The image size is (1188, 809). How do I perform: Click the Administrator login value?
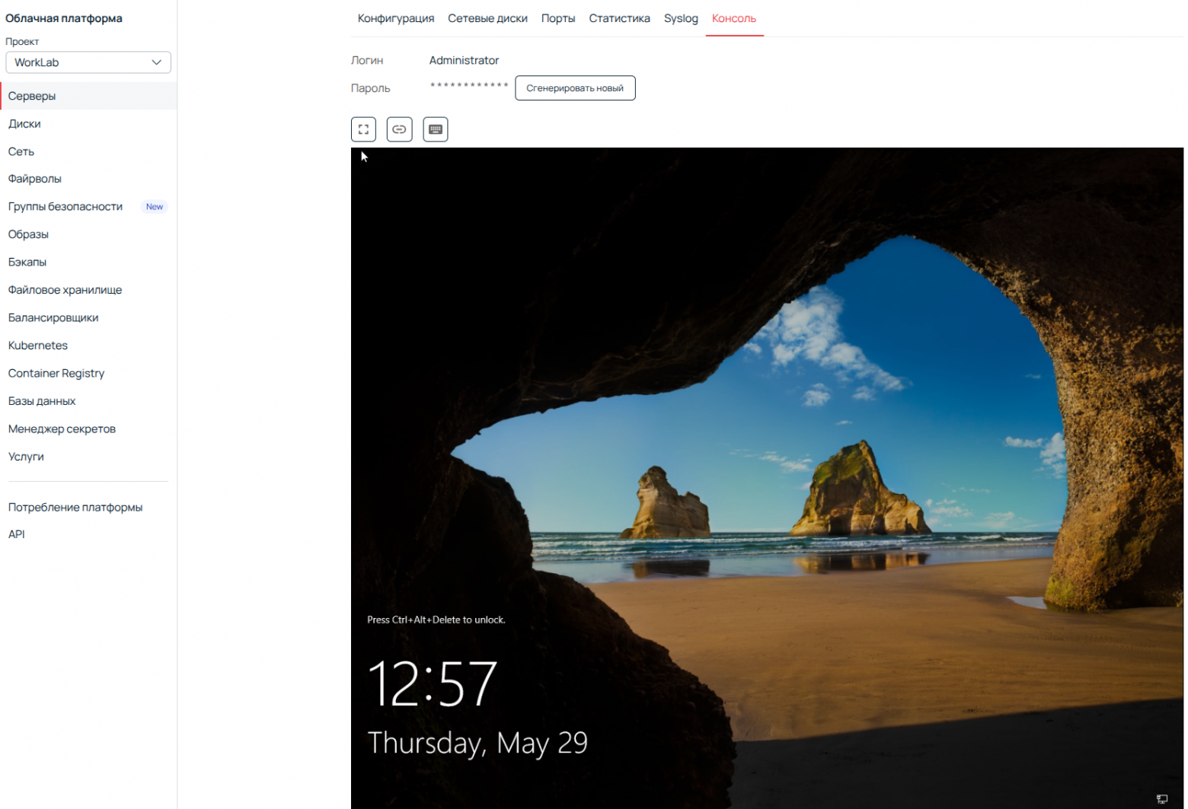(464, 60)
